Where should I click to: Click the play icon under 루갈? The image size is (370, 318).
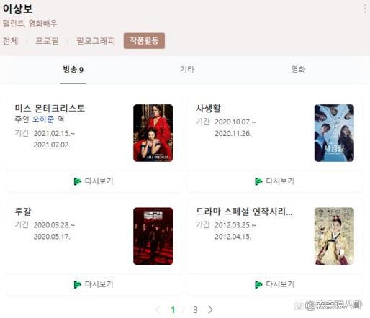click(78, 284)
